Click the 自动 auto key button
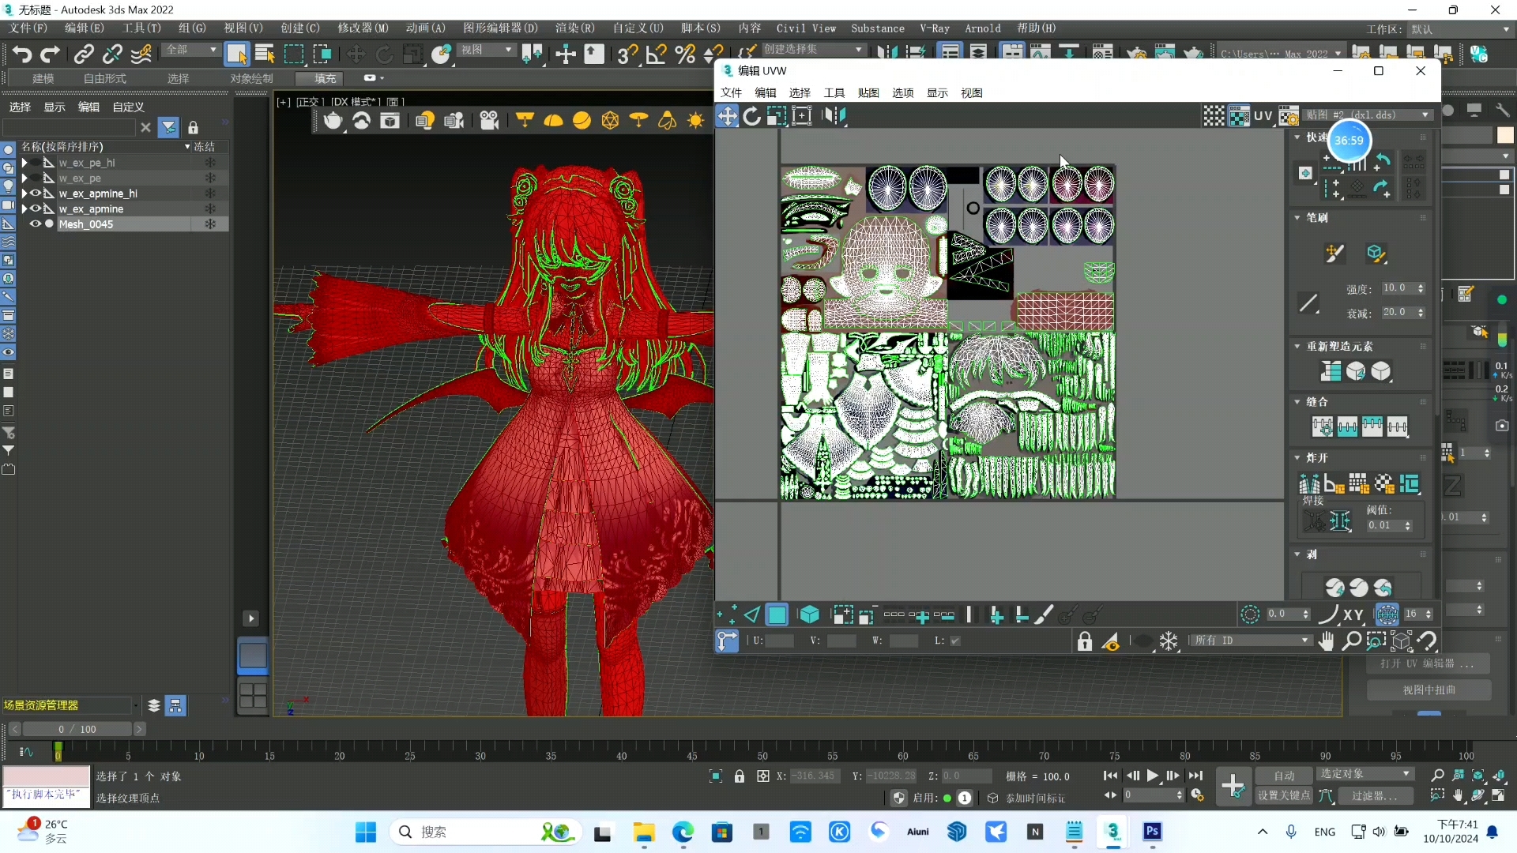This screenshot has width=1517, height=853. 1284,776
